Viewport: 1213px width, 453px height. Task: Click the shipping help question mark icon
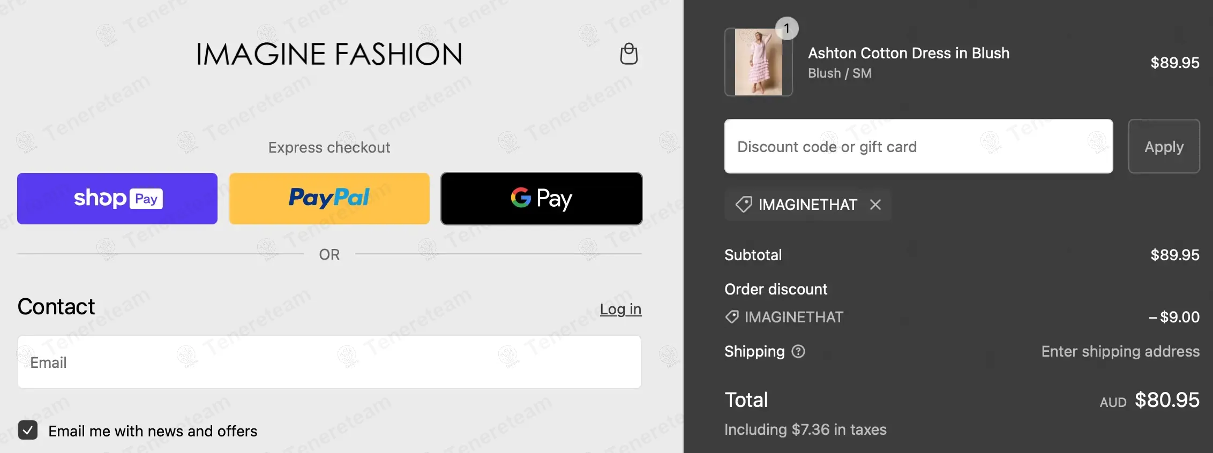798,351
